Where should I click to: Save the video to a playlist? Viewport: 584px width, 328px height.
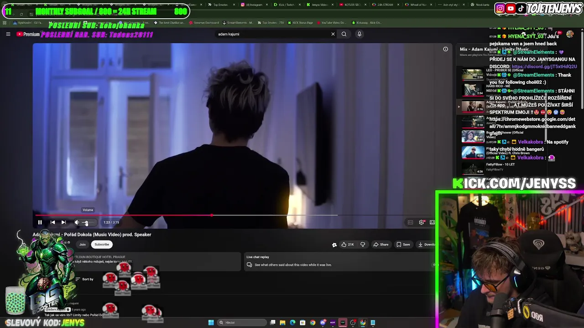403,245
